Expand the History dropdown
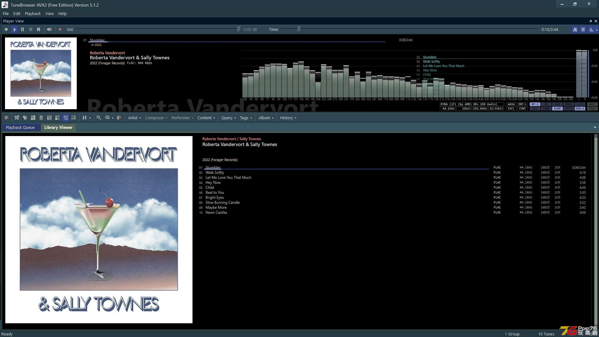This screenshot has width=599, height=337. (288, 118)
